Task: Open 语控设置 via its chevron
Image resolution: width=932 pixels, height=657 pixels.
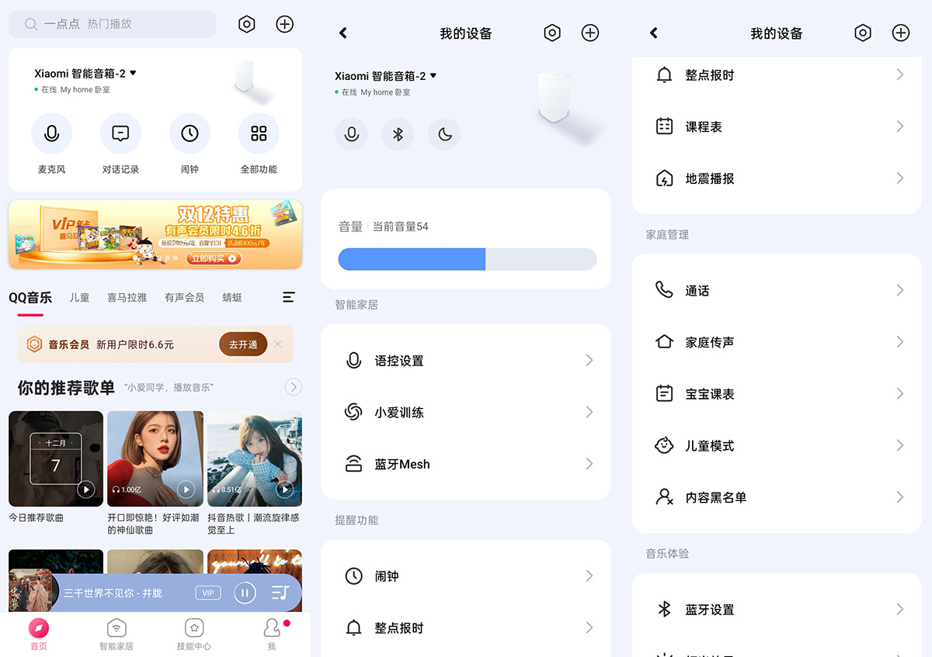Action: (x=589, y=360)
